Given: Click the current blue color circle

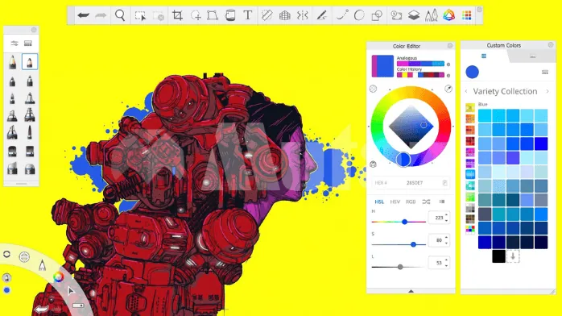Looking at the screenshot, I should coord(472,72).
